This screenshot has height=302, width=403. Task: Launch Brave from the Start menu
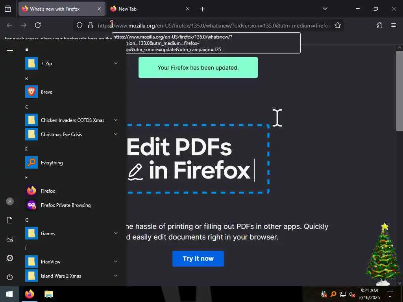click(72, 92)
